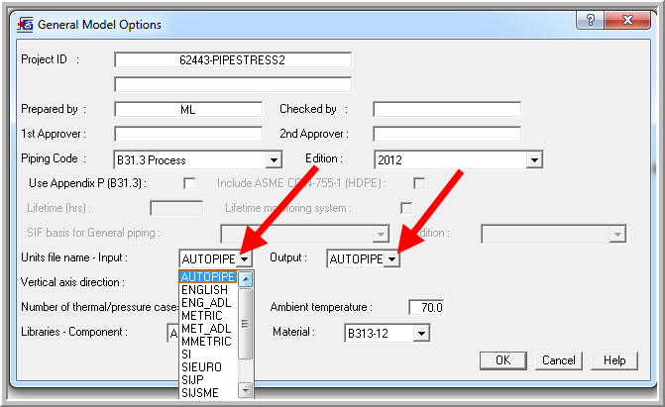
Task: Click the Ambient temperature field showing 70.0
Action: tap(426, 307)
